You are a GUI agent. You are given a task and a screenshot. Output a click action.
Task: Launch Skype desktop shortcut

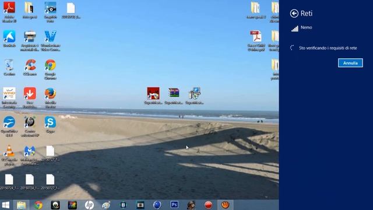tap(50, 124)
